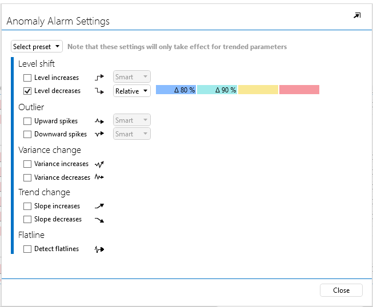
Task: Close the Anomaly Alarm Settings dialog
Action: click(x=341, y=290)
